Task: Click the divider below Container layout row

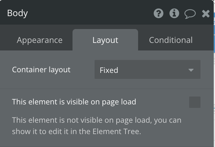Action: click(x=107, y=89)
